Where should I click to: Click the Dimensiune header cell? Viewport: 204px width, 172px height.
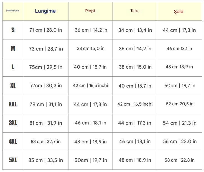point(12,11)
